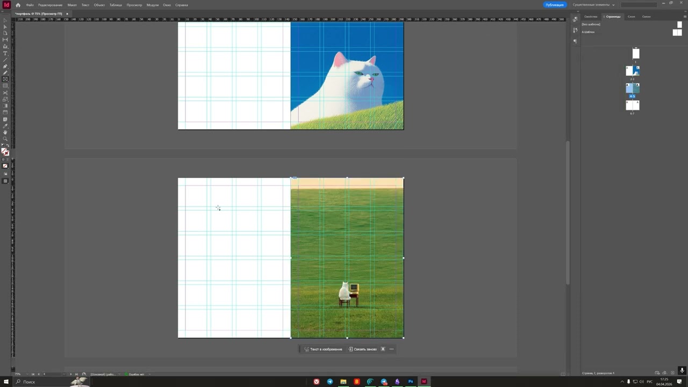Image resolution: width=688 pixels, height=387 pixels.
Task: Go to the first page in status bar
Action: click(x=33, y=374)
